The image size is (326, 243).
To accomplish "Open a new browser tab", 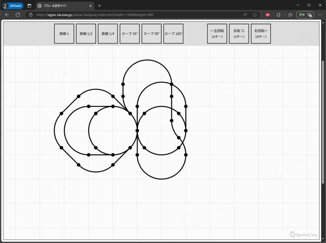I will click(x=99, y=6).
